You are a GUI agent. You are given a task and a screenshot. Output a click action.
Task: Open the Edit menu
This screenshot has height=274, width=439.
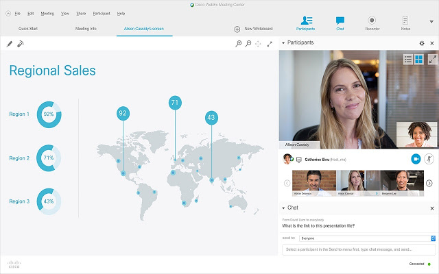(x=30, y=14)
